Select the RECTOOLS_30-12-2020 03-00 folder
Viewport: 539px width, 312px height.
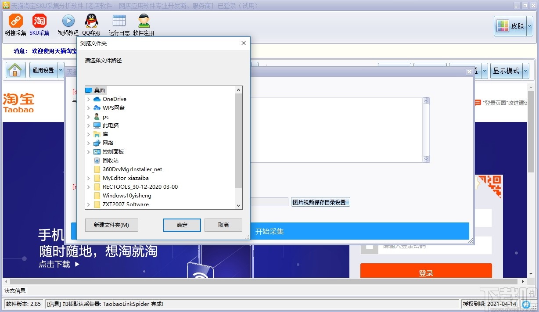140,187
